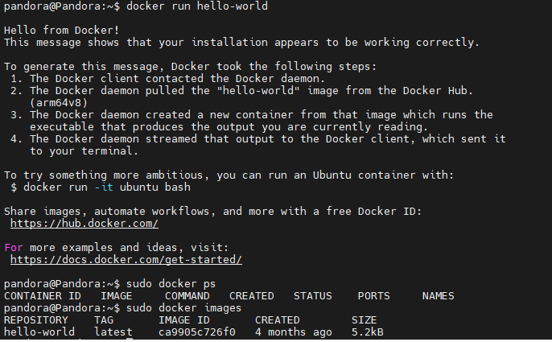Click the 'To generate this message' line
Screen dimensions: 552x342
coord(190,67)
